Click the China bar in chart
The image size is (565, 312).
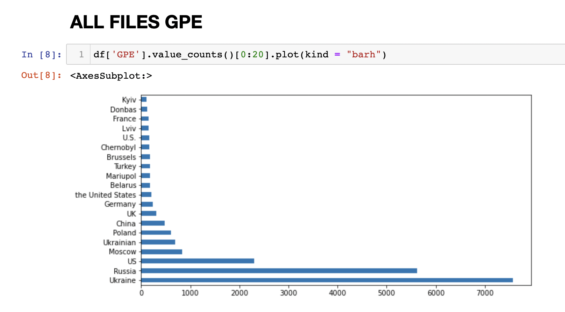pyautogui.click(x=153, y=223)
